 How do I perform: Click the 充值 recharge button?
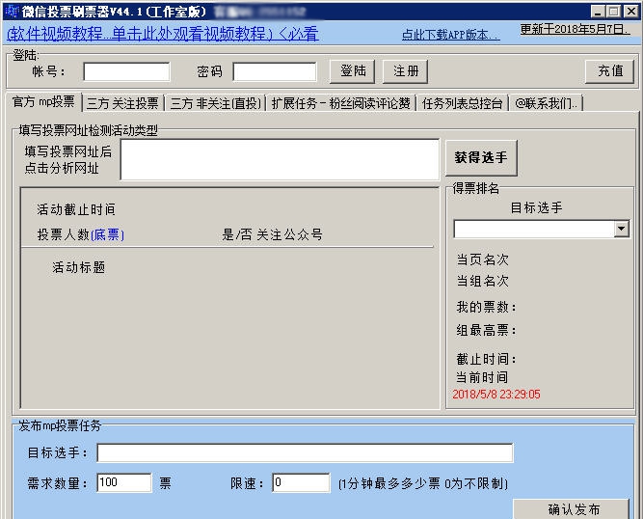[x=610, y=71]
